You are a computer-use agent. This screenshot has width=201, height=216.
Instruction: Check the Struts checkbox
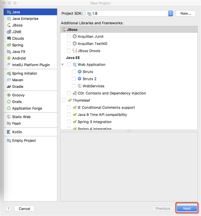tap(74, 72)
